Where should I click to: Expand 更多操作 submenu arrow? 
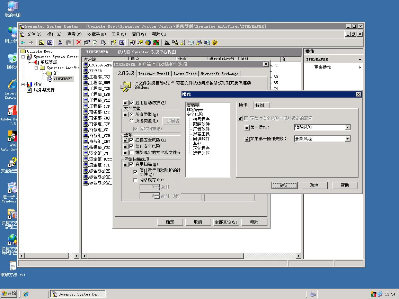(360, 67)
